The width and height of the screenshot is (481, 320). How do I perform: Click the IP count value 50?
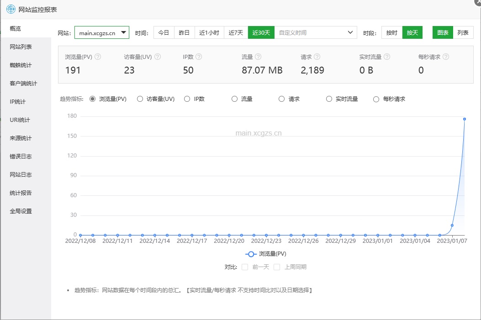click(188, 70)
